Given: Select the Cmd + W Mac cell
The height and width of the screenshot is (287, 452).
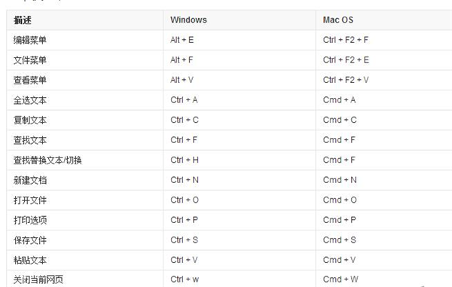Looking at the screenshot, I should [x=341, y=279].
